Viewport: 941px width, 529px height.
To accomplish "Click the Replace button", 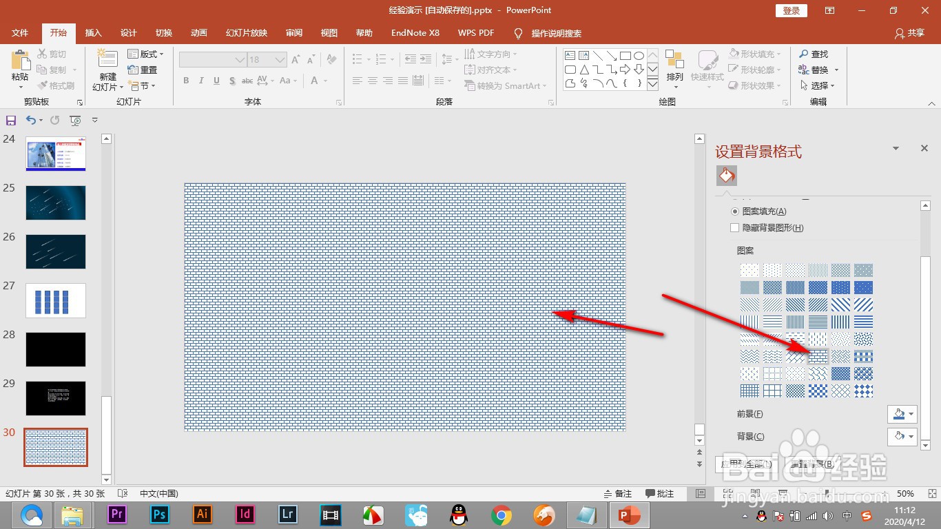I will pyautogui.click(x=818, y=70).
